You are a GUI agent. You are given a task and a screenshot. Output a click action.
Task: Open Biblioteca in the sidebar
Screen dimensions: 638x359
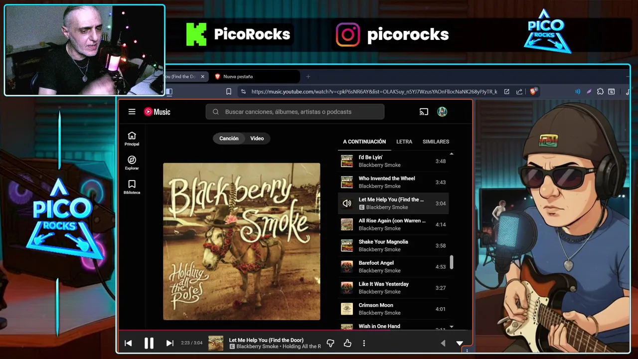click(x=132, y=187)
